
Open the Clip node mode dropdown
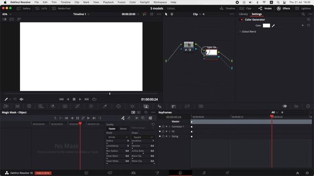(x=197, y=14)
